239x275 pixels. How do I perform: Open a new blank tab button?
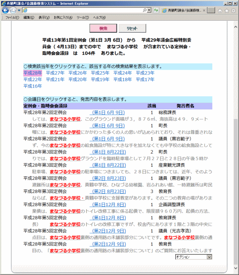pyautogui.click(x=211, y=10)
